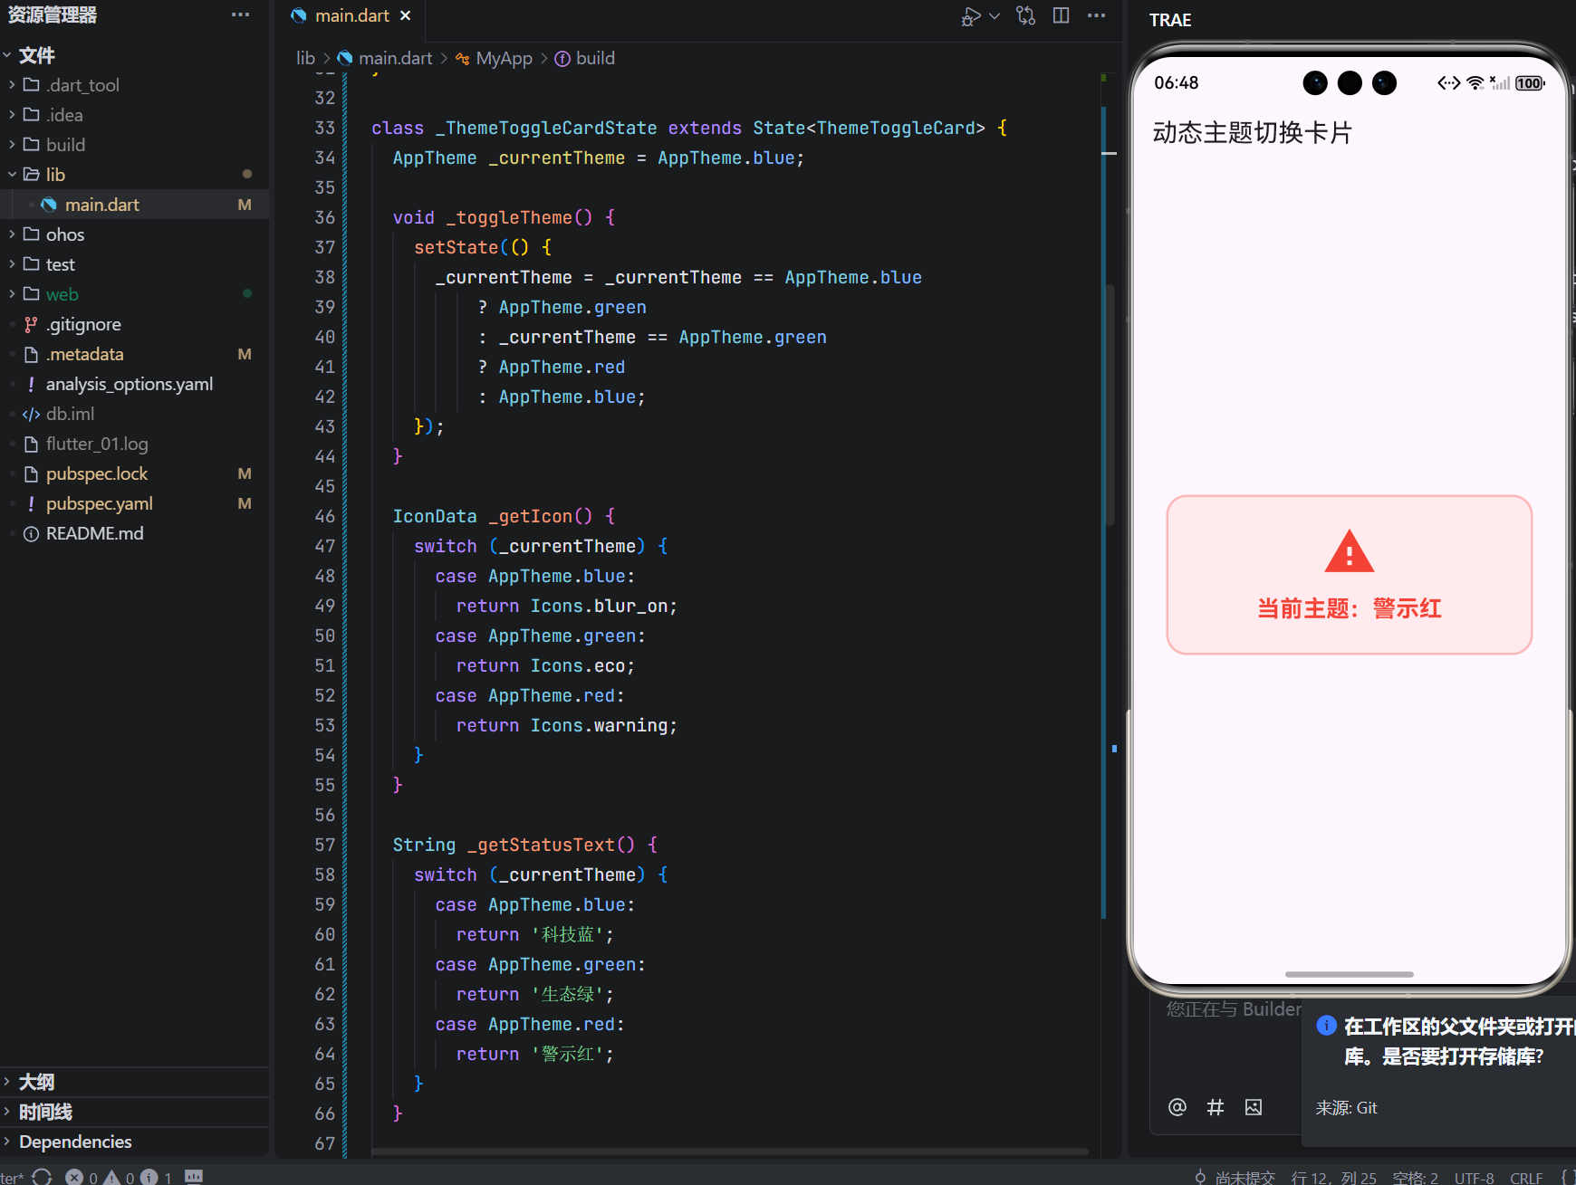Click the battery indicator in phone preview
This screenshot has width=1576, height=1185.
click(x=1530, y=82)
